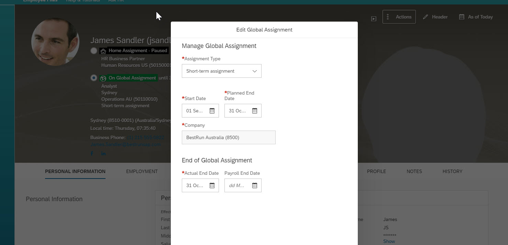This screenshot has height=245, width=508.
Task: Click inside the Payroll End Date field
Action: click(x=238, y=185)
